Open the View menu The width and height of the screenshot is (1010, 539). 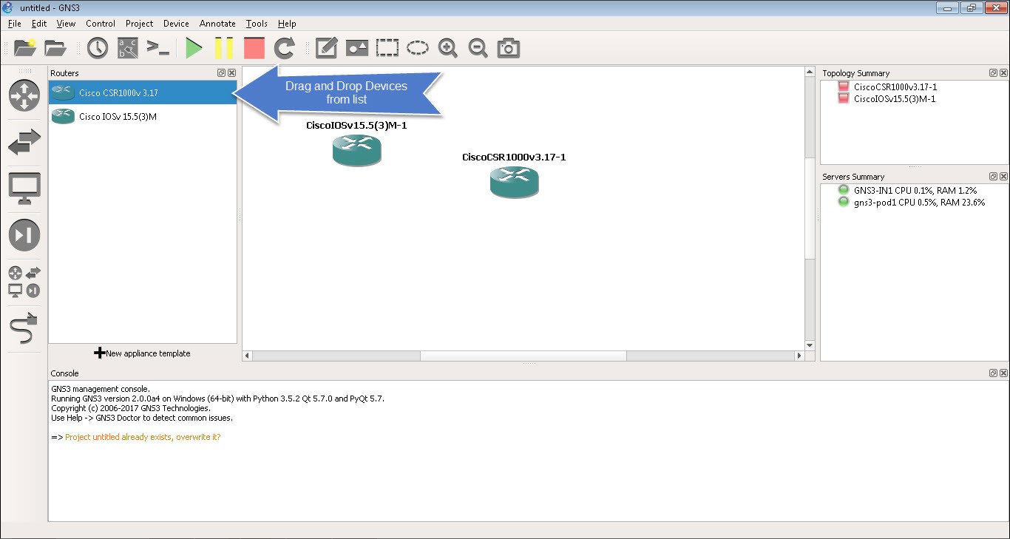pos(66,24)
